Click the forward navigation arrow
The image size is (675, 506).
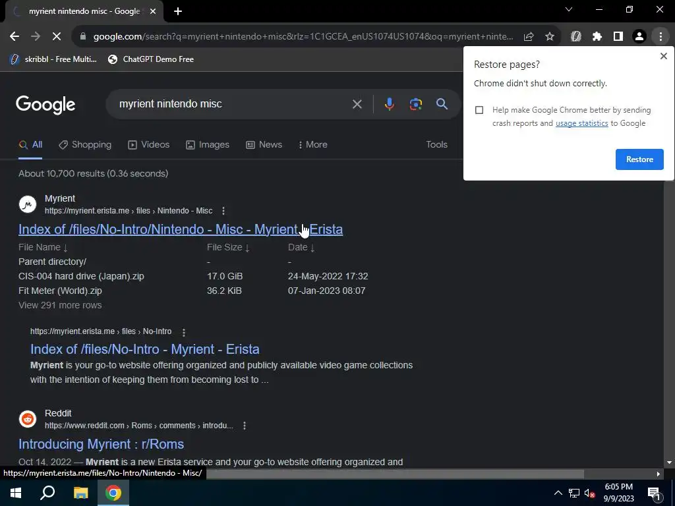click(x=36, y=37)
